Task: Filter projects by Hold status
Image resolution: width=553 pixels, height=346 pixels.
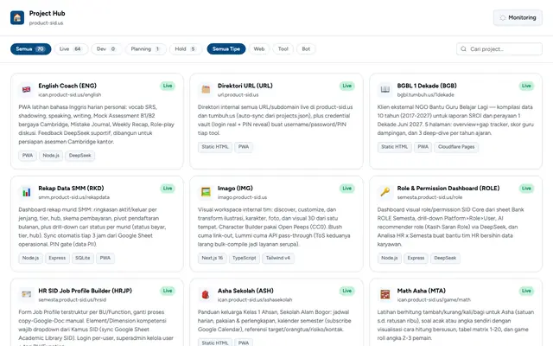Action: 185,49
